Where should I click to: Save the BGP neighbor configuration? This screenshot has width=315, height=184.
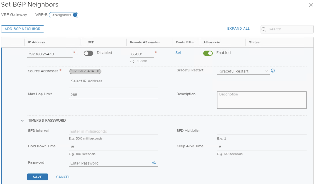tap(38, 177)
